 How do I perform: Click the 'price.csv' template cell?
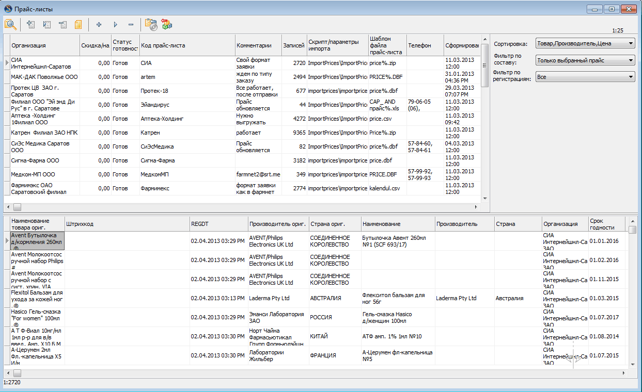[387, 119]
